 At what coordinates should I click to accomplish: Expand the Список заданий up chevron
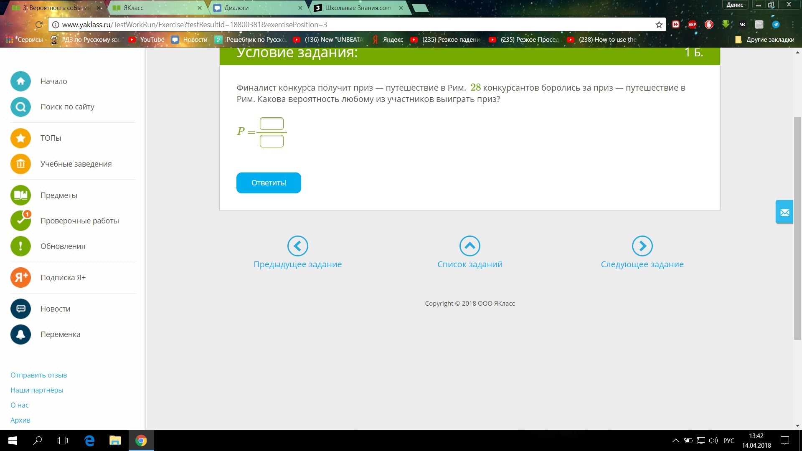click(470, 246)
